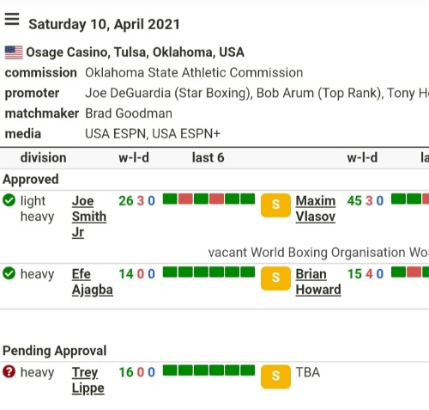Click the yellow S badge for Smith vs Vlasov
The image size is (429, 410).
click(275, 205)
